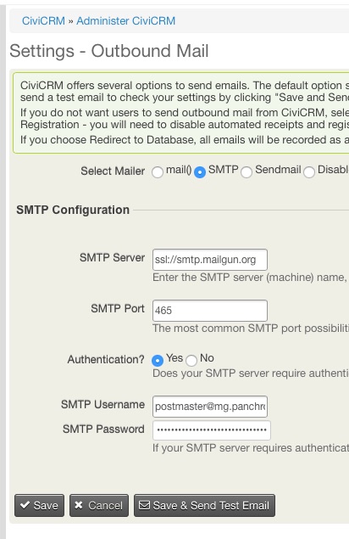Viewport: 349px width, 539px height.
Task: Click 'Enter the SMTP server (machine) name' hint
Action: coord(250,278)
